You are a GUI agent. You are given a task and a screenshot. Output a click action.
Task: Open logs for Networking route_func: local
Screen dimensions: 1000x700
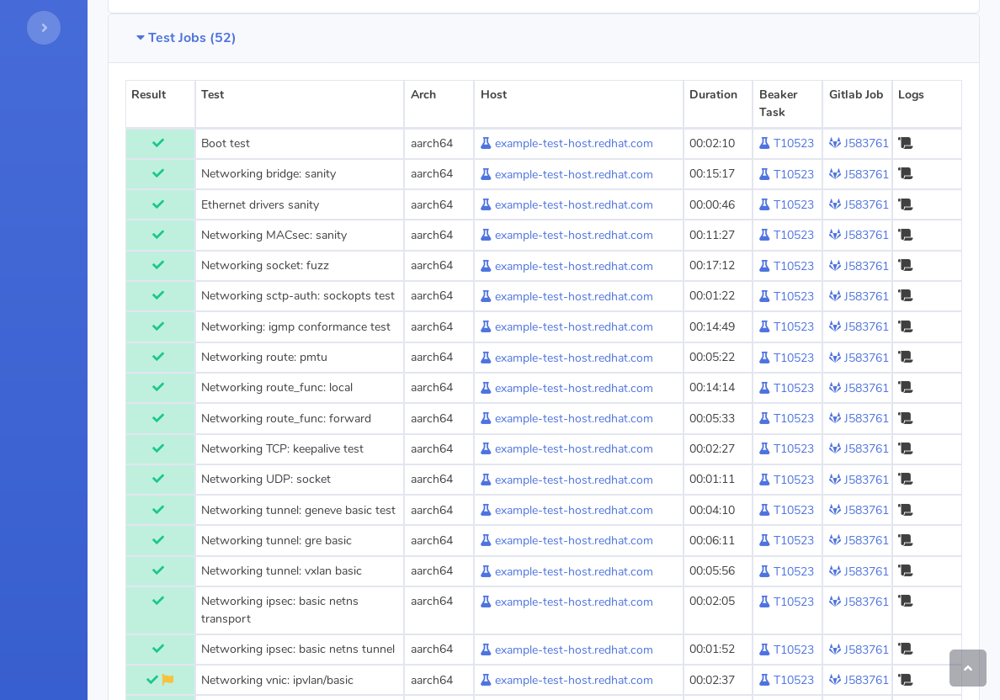pyautogui.click(x=905, y=388)
